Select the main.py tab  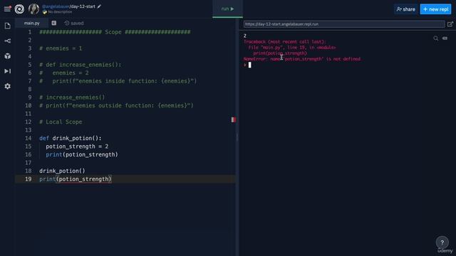[x=31, y=23]
